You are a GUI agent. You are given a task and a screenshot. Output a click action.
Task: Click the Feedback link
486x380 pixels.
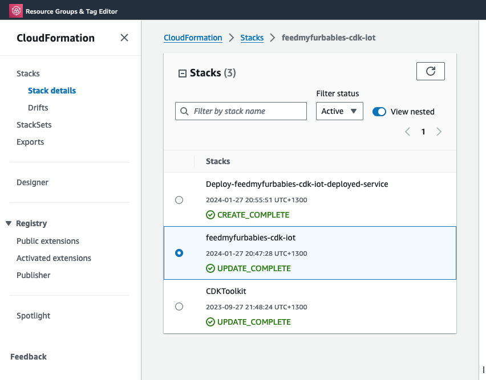click(29, 357)
